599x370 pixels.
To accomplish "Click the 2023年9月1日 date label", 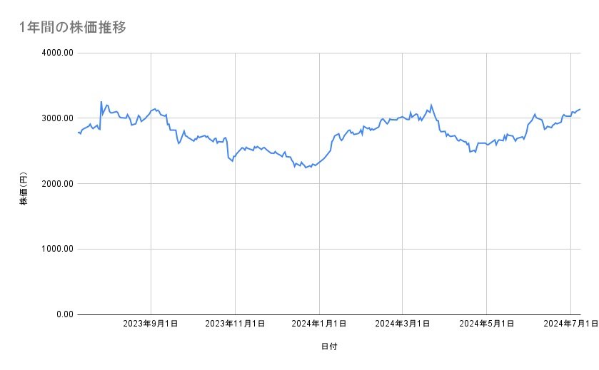I will coord(151,324).
